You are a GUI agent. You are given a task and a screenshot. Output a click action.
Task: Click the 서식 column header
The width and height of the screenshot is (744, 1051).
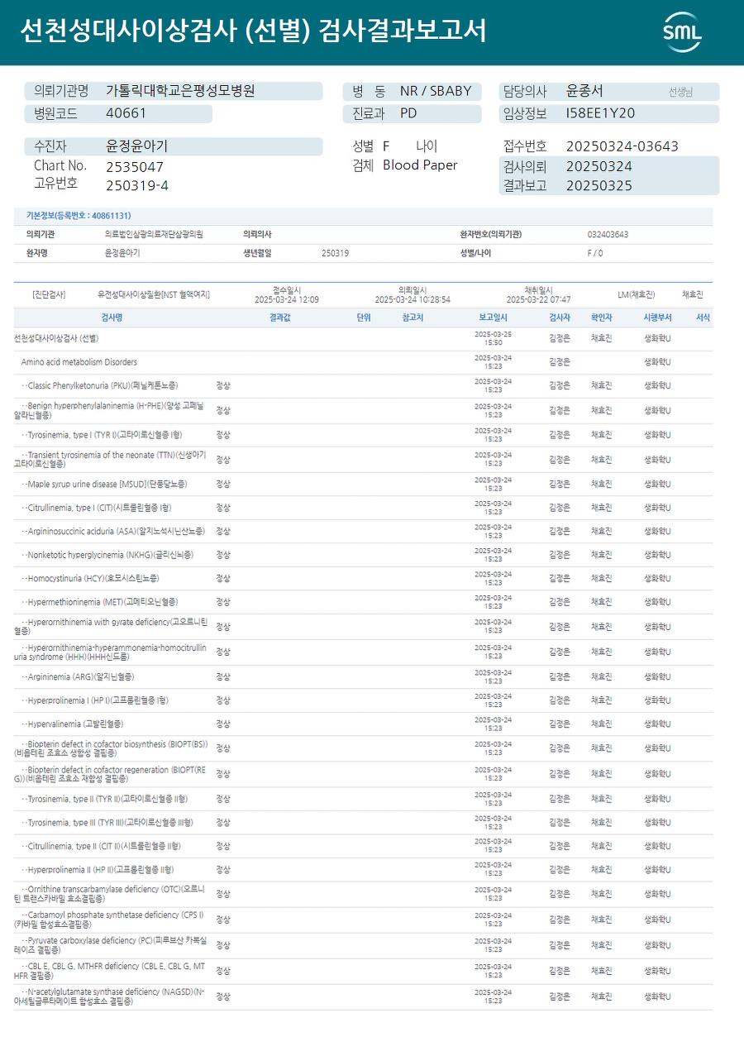pos(703,318)
